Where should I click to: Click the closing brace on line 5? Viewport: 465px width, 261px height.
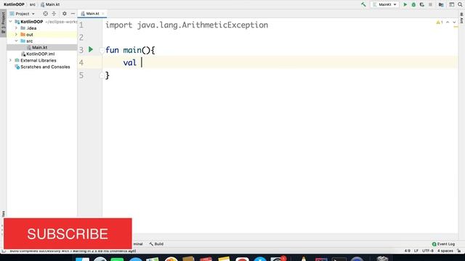(x=108, y=75)
